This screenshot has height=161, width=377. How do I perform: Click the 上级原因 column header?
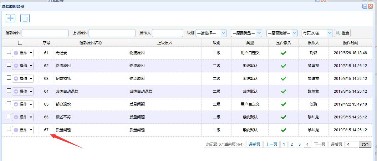165,43
